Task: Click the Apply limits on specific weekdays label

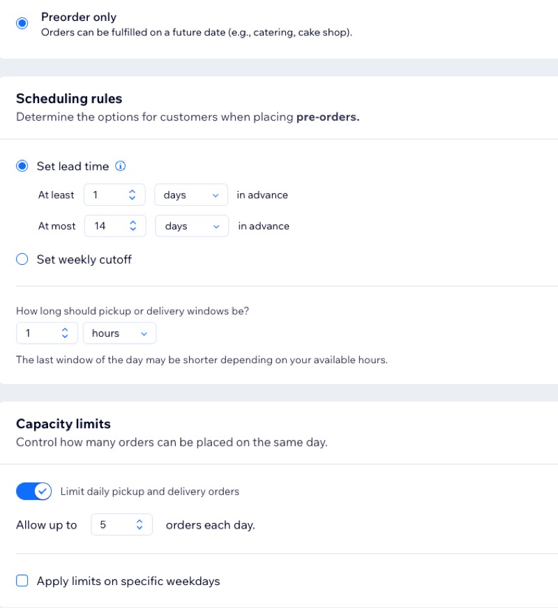Action: click(128, 581)
